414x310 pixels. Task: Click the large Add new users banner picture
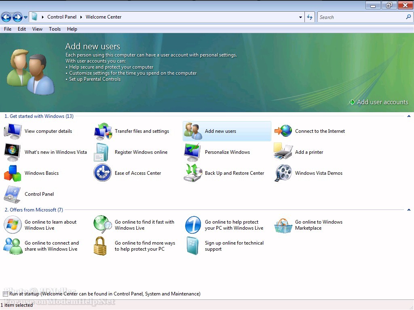coord(30,72)
